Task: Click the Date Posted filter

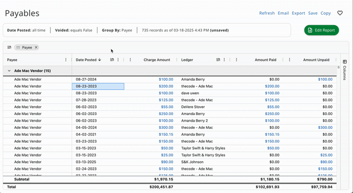Action: 26,30
